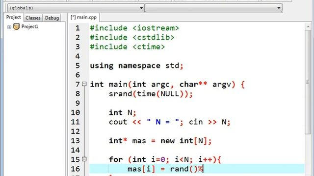The image size is (314, 176).
Task: Select the [*] main.cpp editor tab
Action: coord(84,18)
